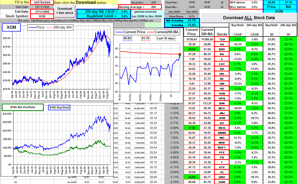Click the Current 200-MA column header
The image size is (298, 184).
click(x=207, y=32)
